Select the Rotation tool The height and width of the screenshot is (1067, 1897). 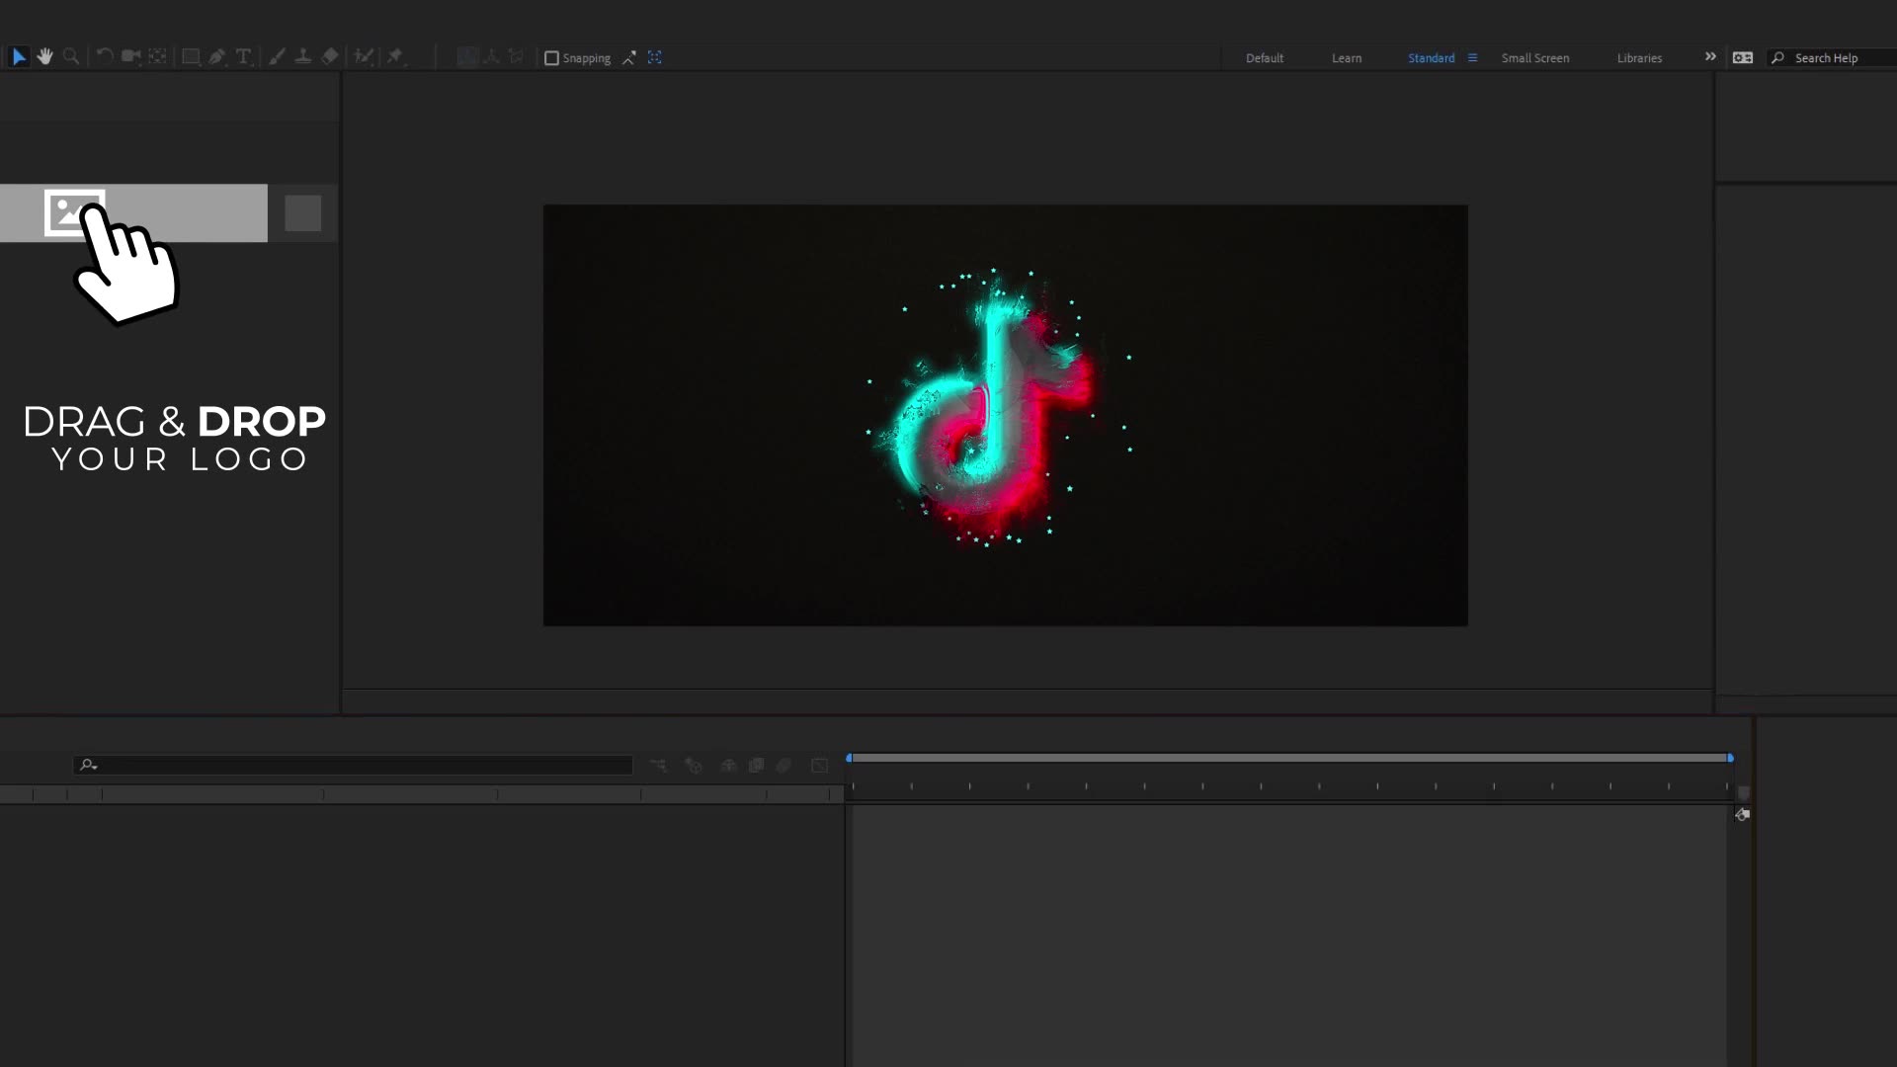pyautogui.click(x=104, y=57)
